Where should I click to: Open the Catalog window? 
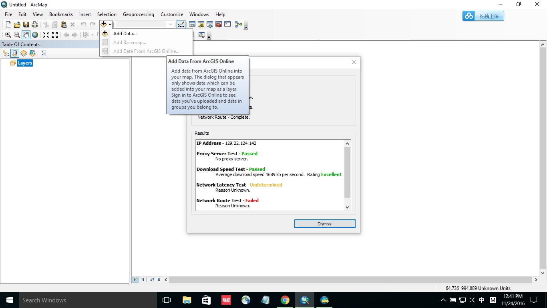201,24
